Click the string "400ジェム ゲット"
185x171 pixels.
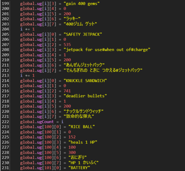(80, 24)
